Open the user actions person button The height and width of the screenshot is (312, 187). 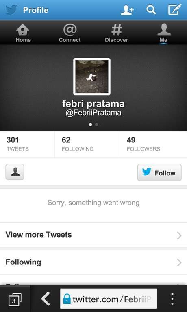15,172
